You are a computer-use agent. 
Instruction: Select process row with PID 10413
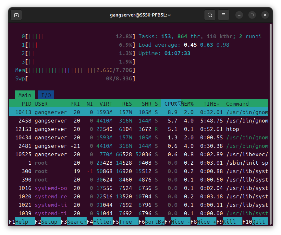click(139, 112)
